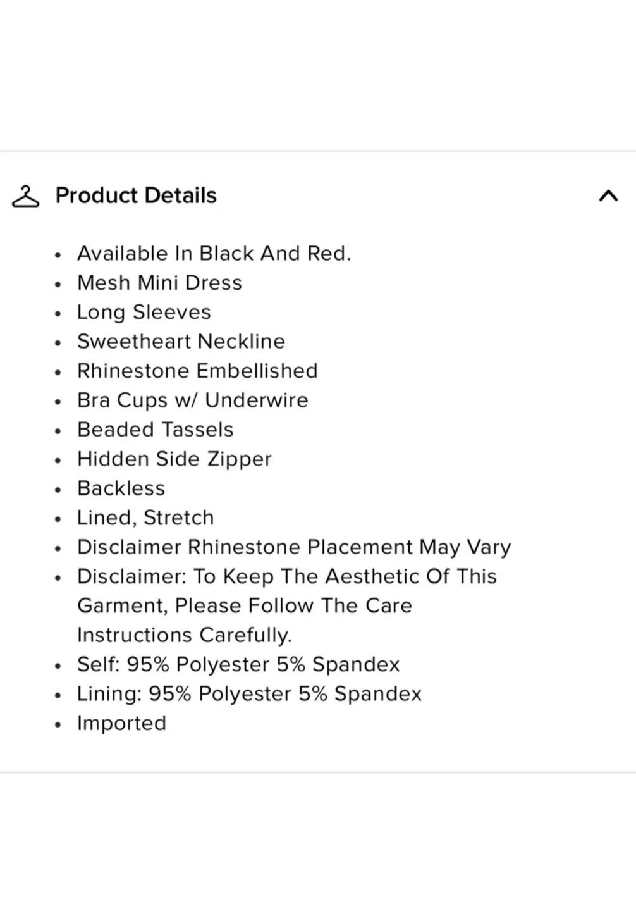The width and height of the screenshot is (636, 911).
Task: Select the 'Sweetheart Neckline' bullet text
Action: (x=181, y=342)
